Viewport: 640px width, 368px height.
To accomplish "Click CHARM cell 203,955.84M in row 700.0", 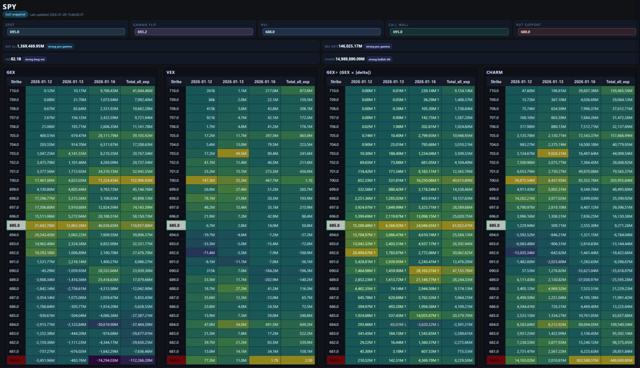I will pos(618,181).
